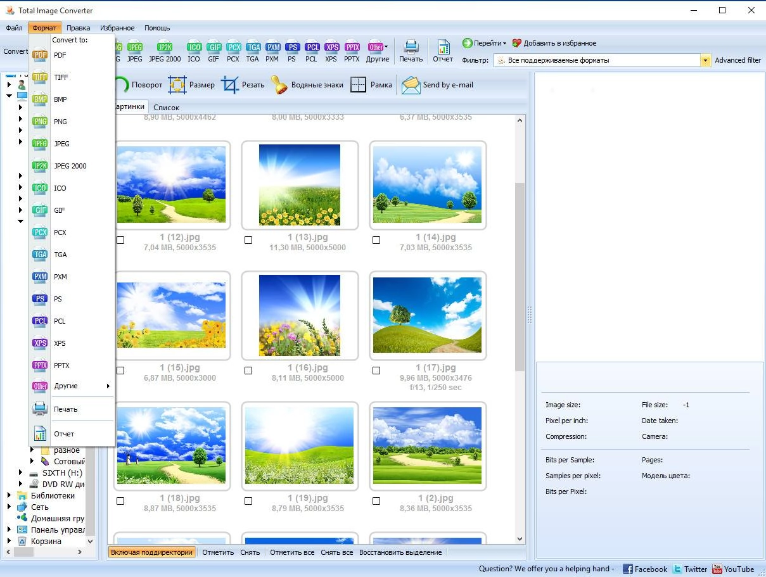This screenshot has width=766, height=577.
Task: Choose JPEG 2000 in the dropdown menu
Action: tap(71, 166)
